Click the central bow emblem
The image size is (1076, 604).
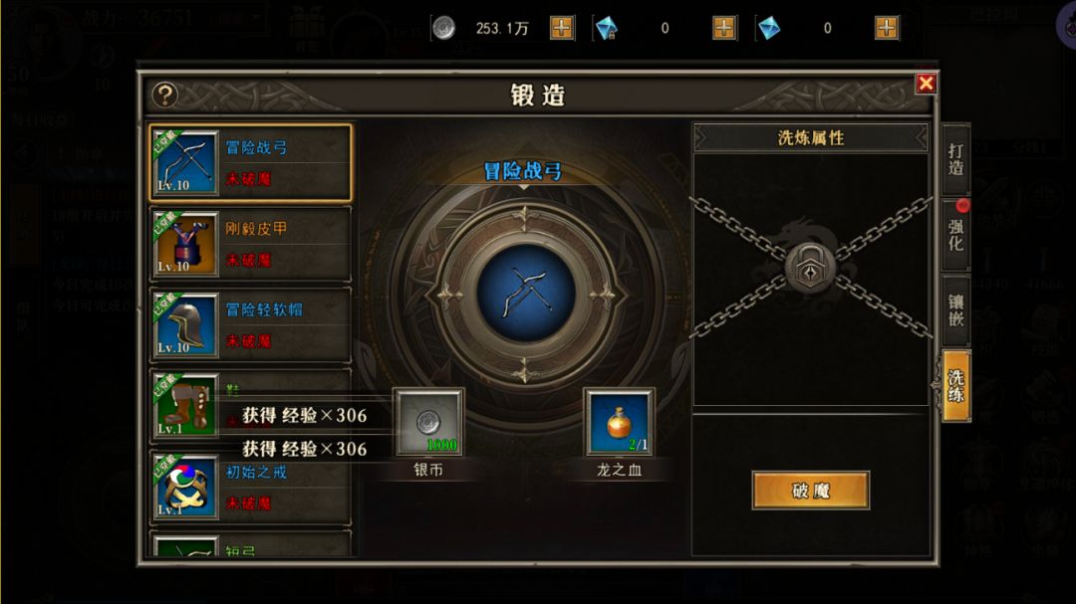point(526,294)
